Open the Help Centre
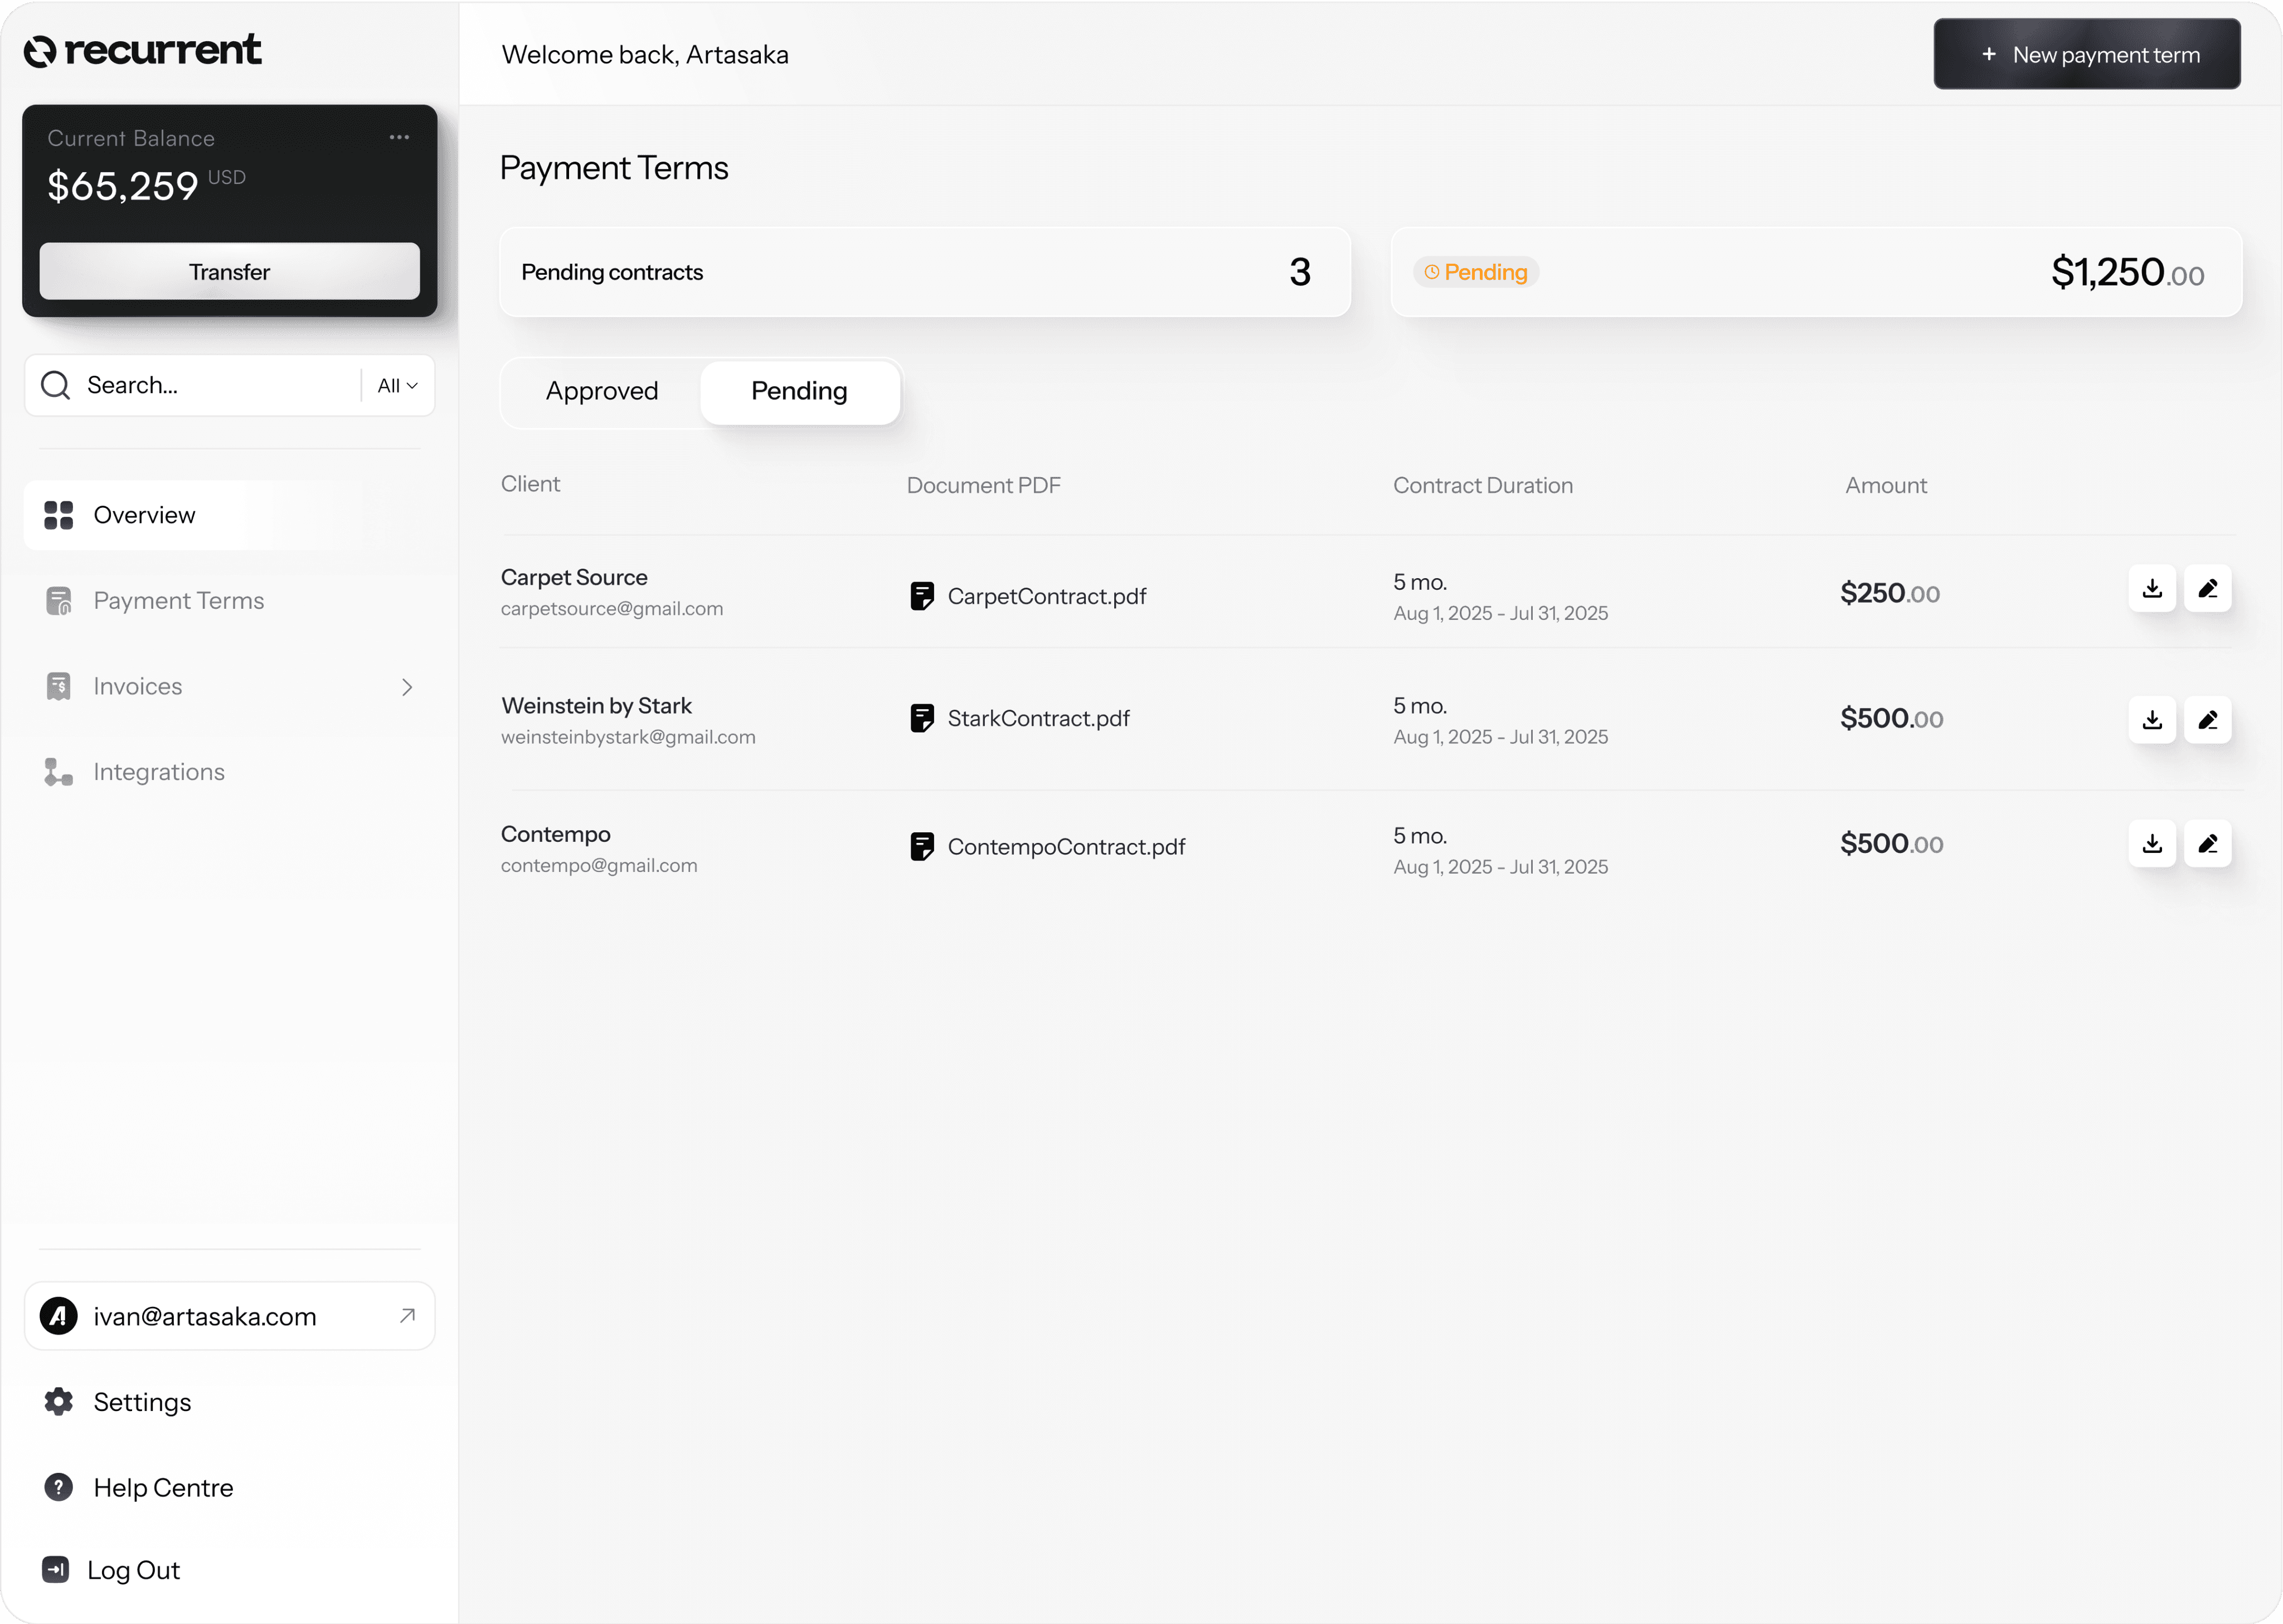 pos(162,1488)
